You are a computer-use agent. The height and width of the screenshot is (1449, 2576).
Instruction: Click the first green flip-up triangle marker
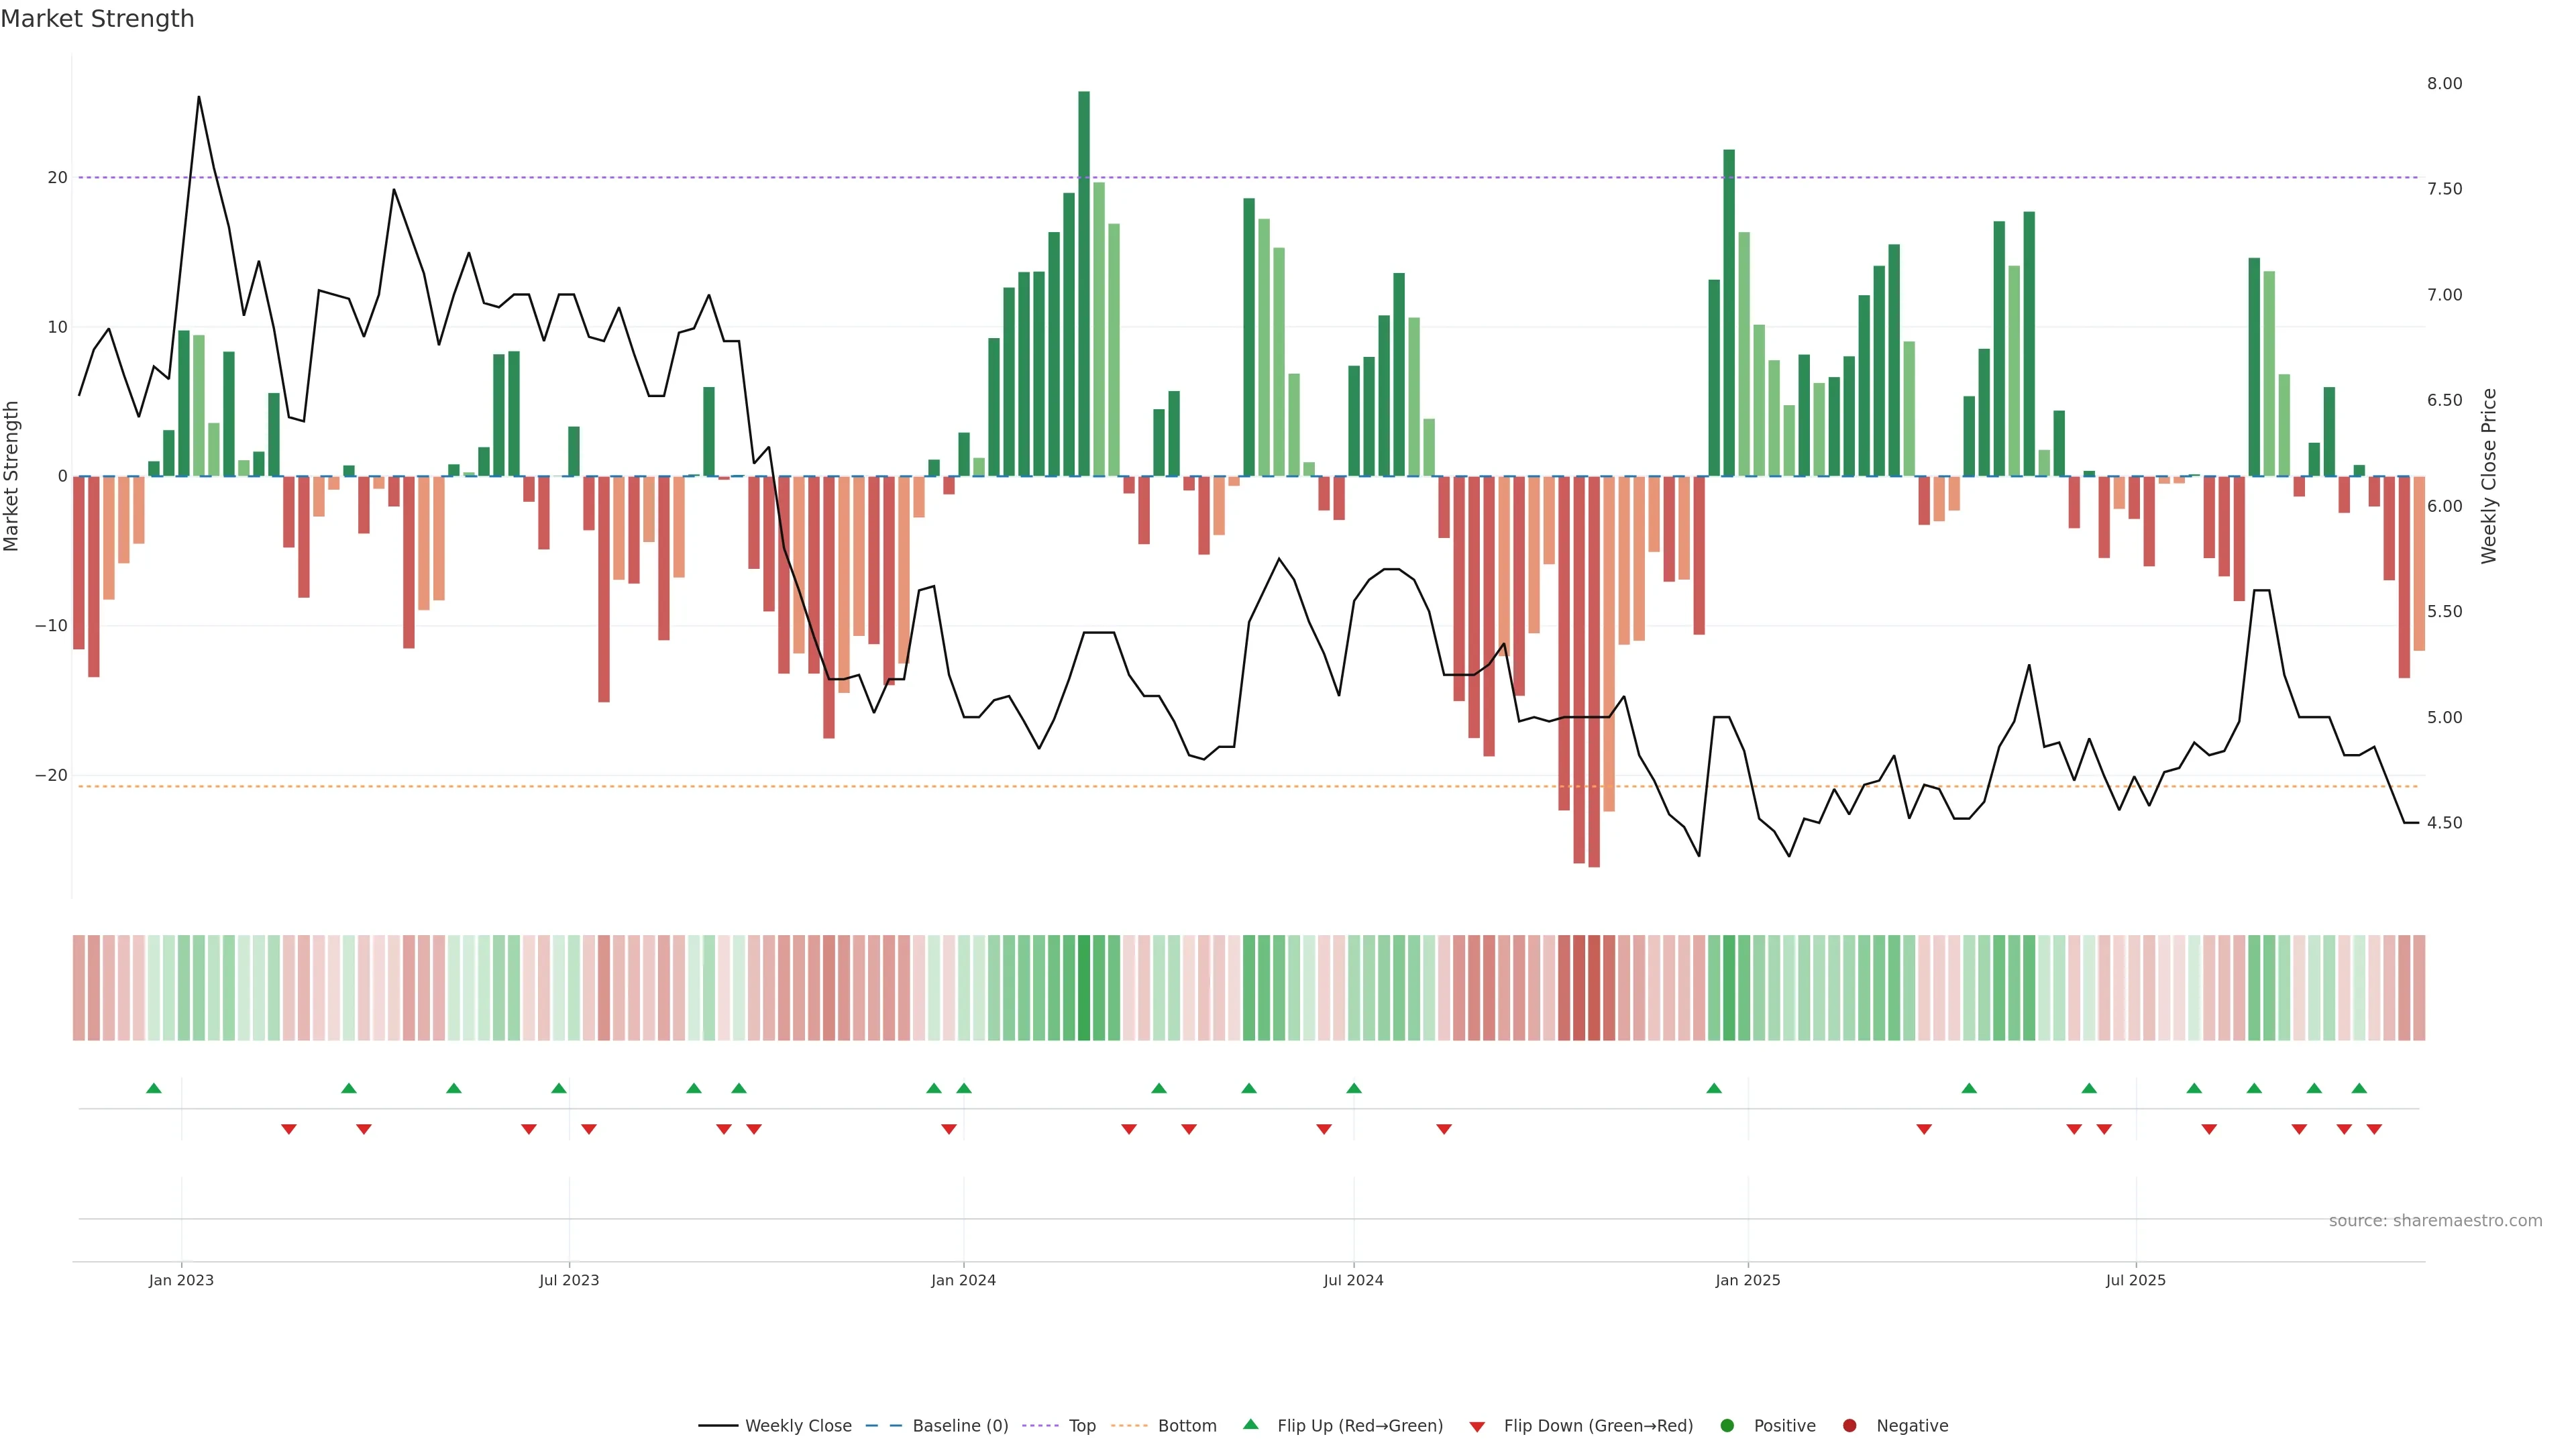tap(154, 1088)
